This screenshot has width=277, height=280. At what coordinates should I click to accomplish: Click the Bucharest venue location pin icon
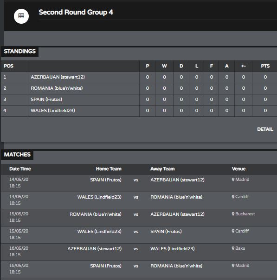(233, 214)
